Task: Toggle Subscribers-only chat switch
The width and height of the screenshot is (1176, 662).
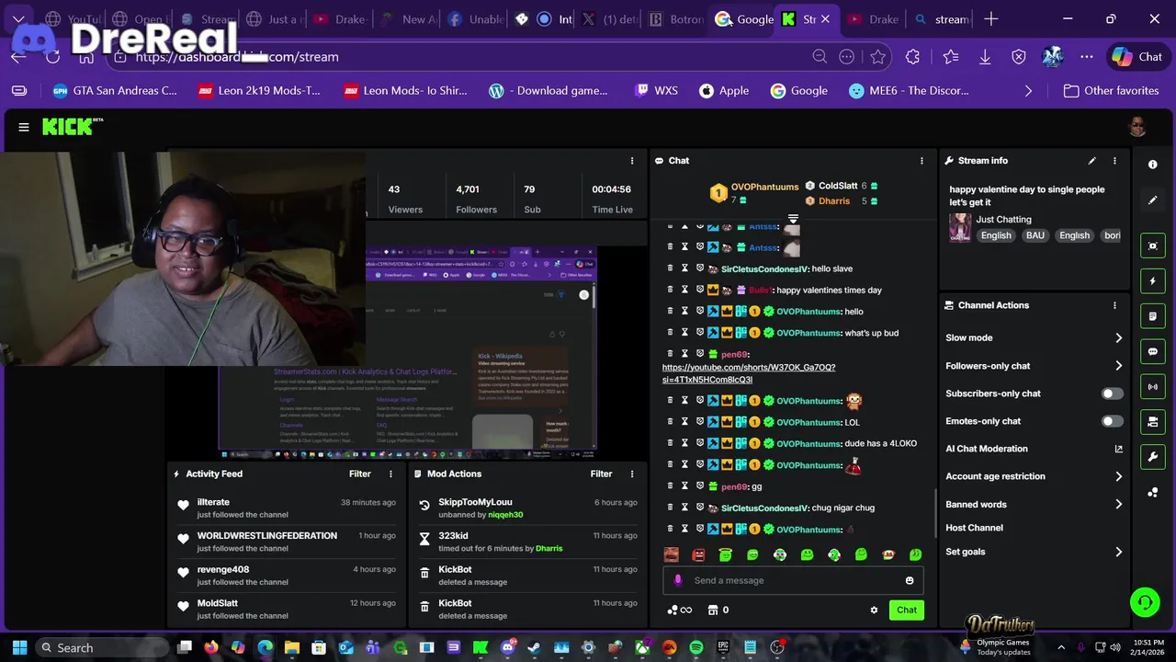Action: coord(1112,394)
